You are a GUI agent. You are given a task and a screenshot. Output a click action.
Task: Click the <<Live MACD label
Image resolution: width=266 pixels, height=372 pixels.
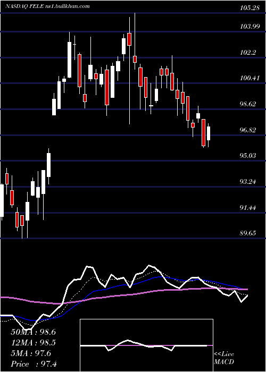coord(224,358)
